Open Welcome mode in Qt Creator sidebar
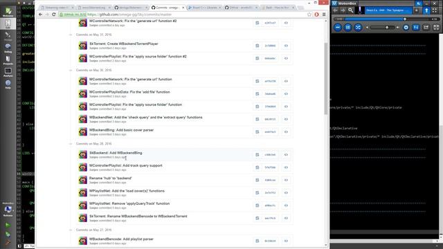The width and height of the screenshot is (443, 249). 8,12
